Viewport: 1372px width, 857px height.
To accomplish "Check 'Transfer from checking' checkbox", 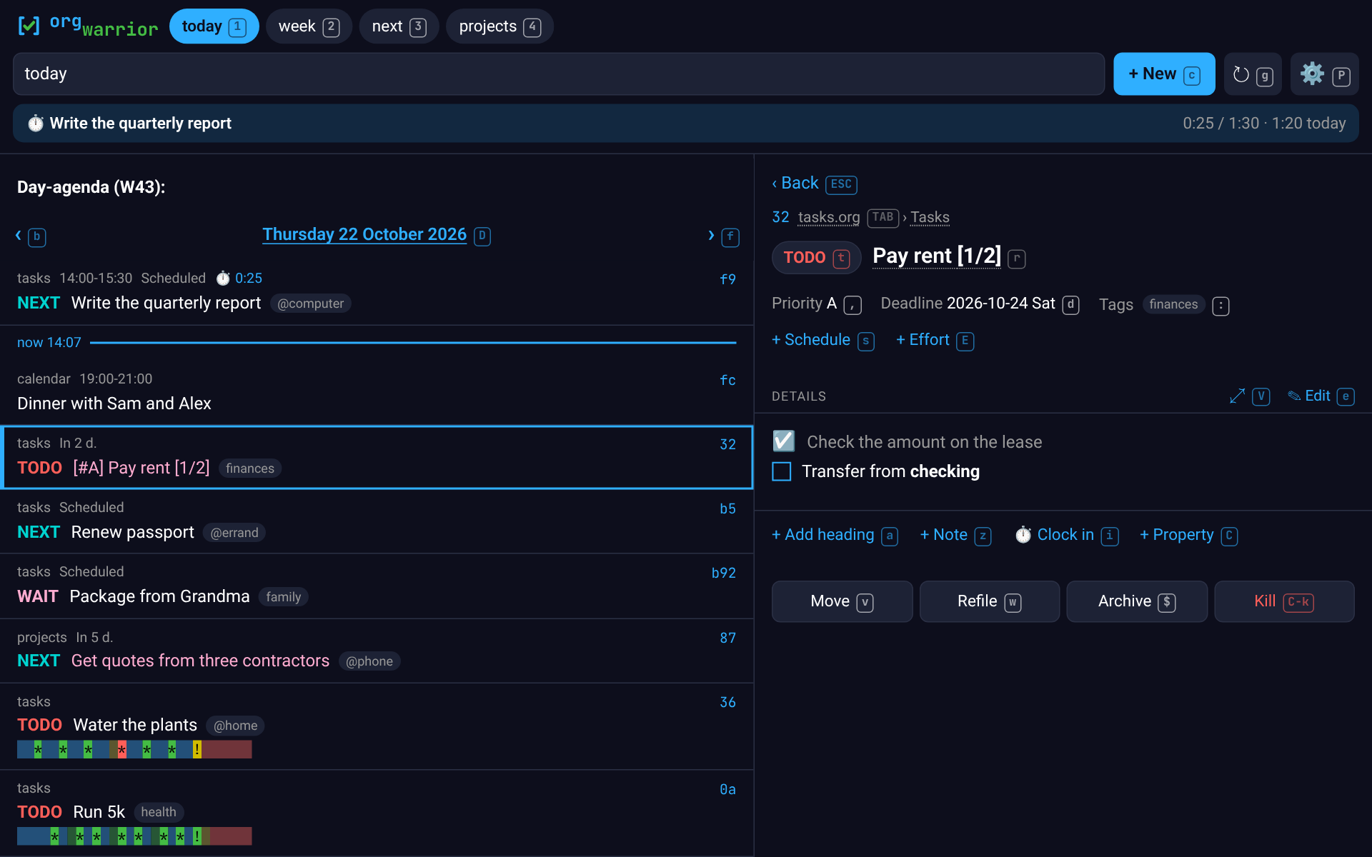I will (x=782, y=471).
